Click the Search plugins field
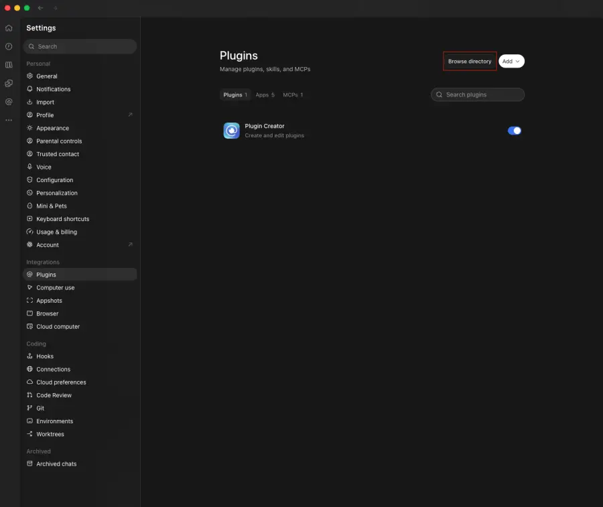The height and width of the screenshot is (507, 603). pyautogui.click(x=478, y=94)
